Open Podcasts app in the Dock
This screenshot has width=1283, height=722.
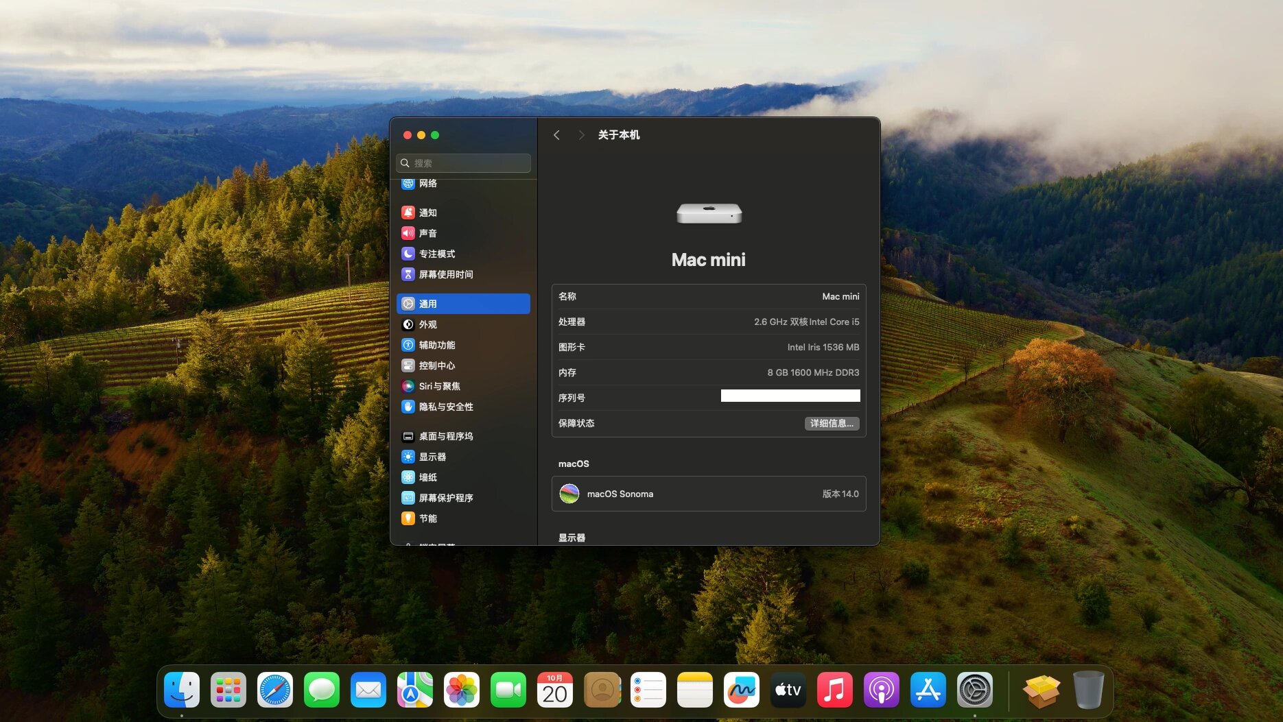pyautogui.click(x=882, y=690)
